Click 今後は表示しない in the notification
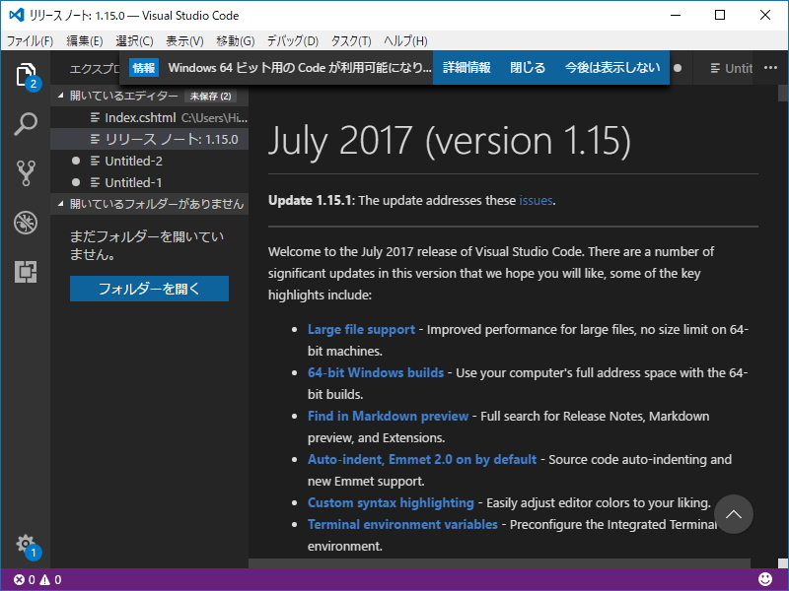Screen dimensions: 789x591 (612, 67)
